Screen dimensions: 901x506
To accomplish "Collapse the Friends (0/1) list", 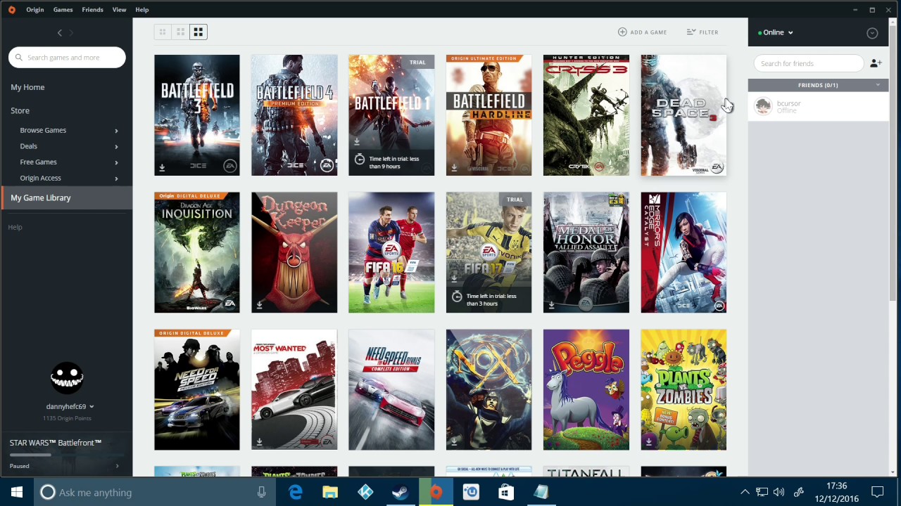I will coord(878,85).
